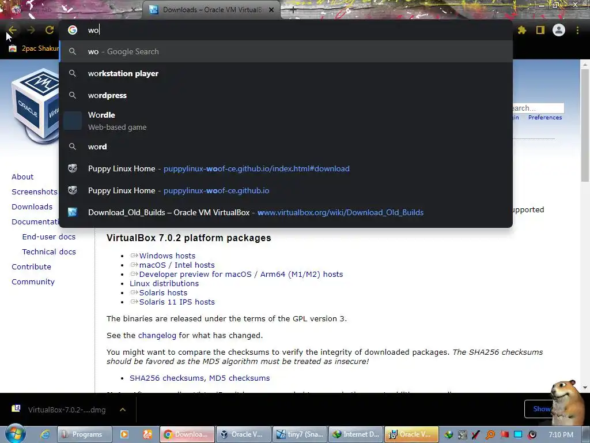
Task: Open the Windows Start orb
Action: pyautogui.click(x=15, y=434)
